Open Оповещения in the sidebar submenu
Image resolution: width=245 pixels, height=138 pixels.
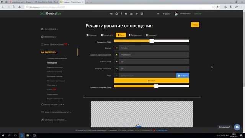[x=52, y=63]
